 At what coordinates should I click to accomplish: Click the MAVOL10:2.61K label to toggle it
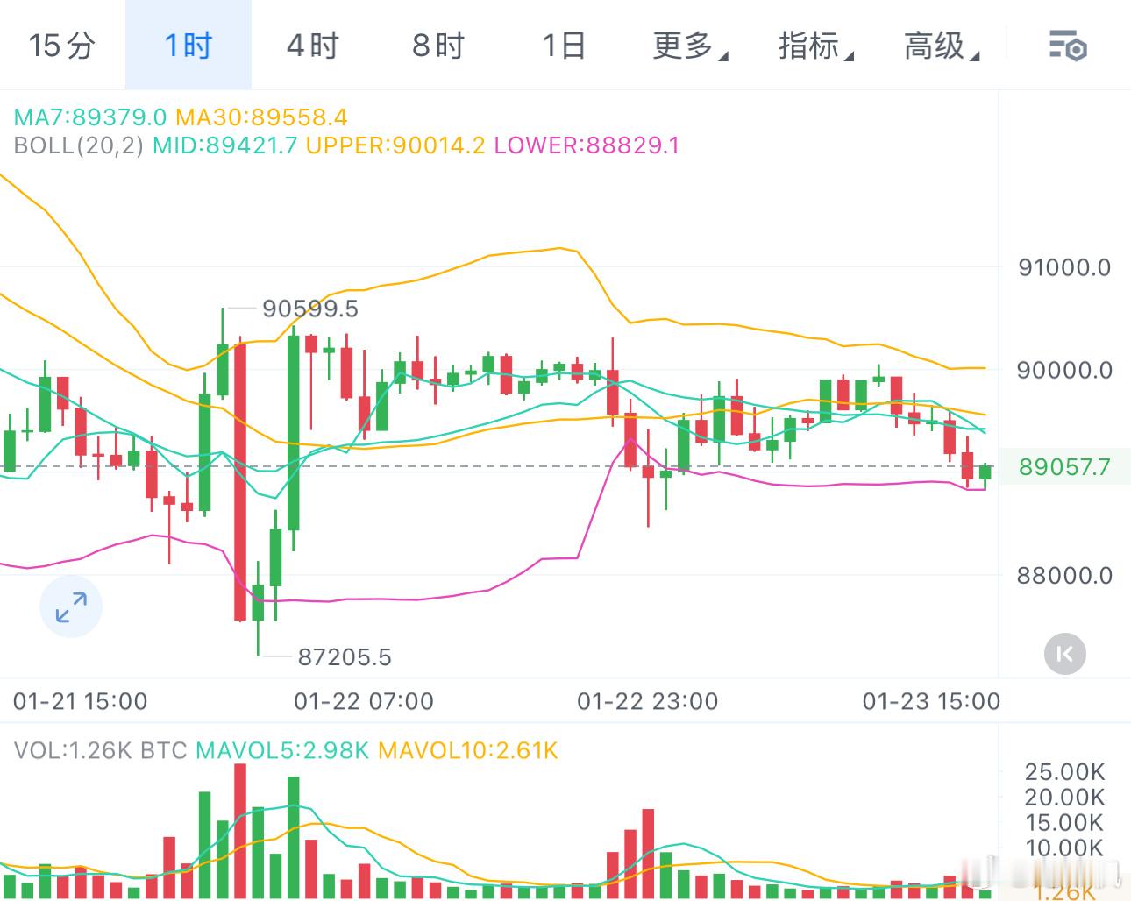(x=467, y=751)
